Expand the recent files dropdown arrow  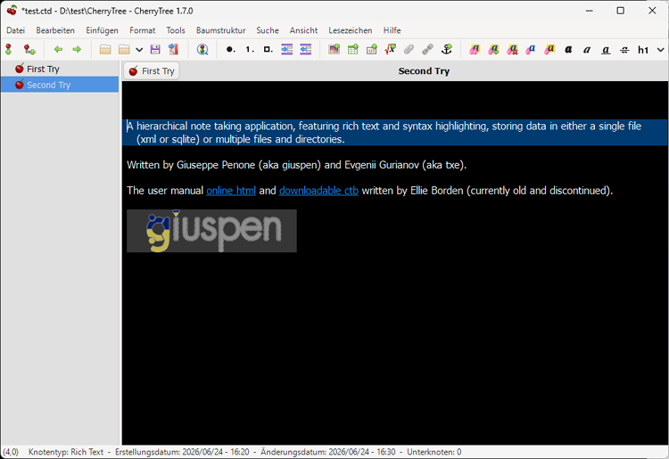139,50
